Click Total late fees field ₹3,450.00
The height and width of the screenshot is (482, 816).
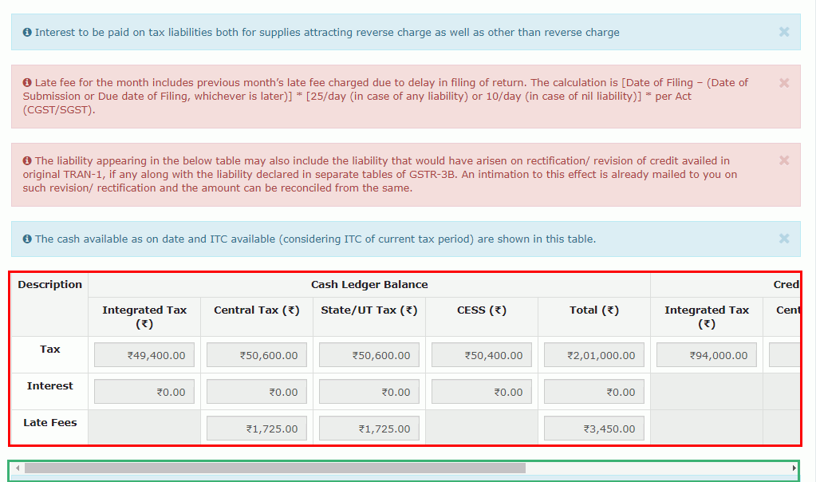point(594,429)
